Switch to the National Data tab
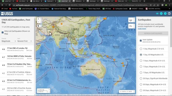Screen dimensions: 172x96 point(50,1)
